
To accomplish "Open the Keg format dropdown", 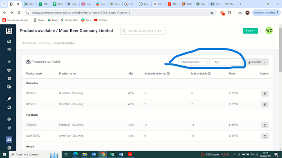I will coord(226,62).
